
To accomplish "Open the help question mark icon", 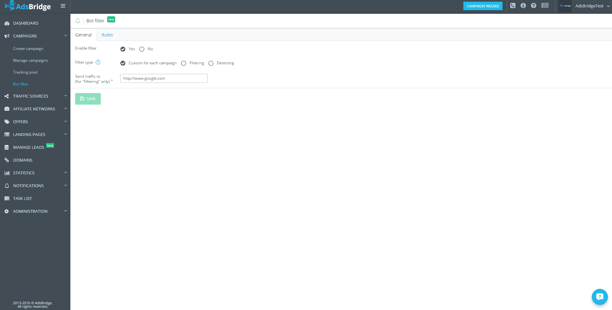I will (x=534, y=5).
